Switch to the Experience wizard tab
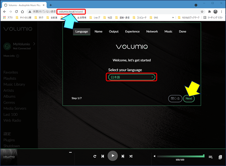 tap(132, 32)
